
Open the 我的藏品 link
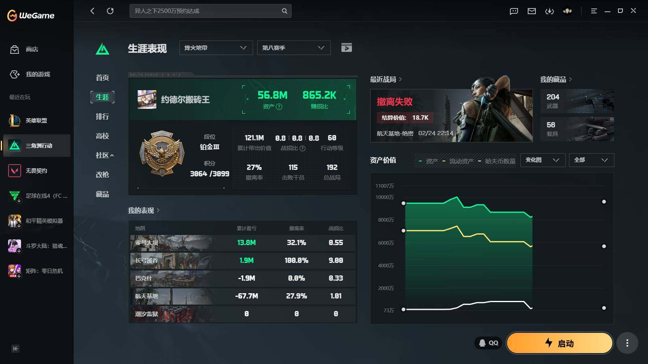click(x=556, y=79)
